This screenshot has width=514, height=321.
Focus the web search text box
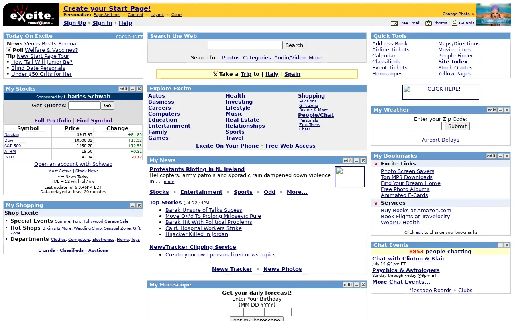(x=245, y=45)
